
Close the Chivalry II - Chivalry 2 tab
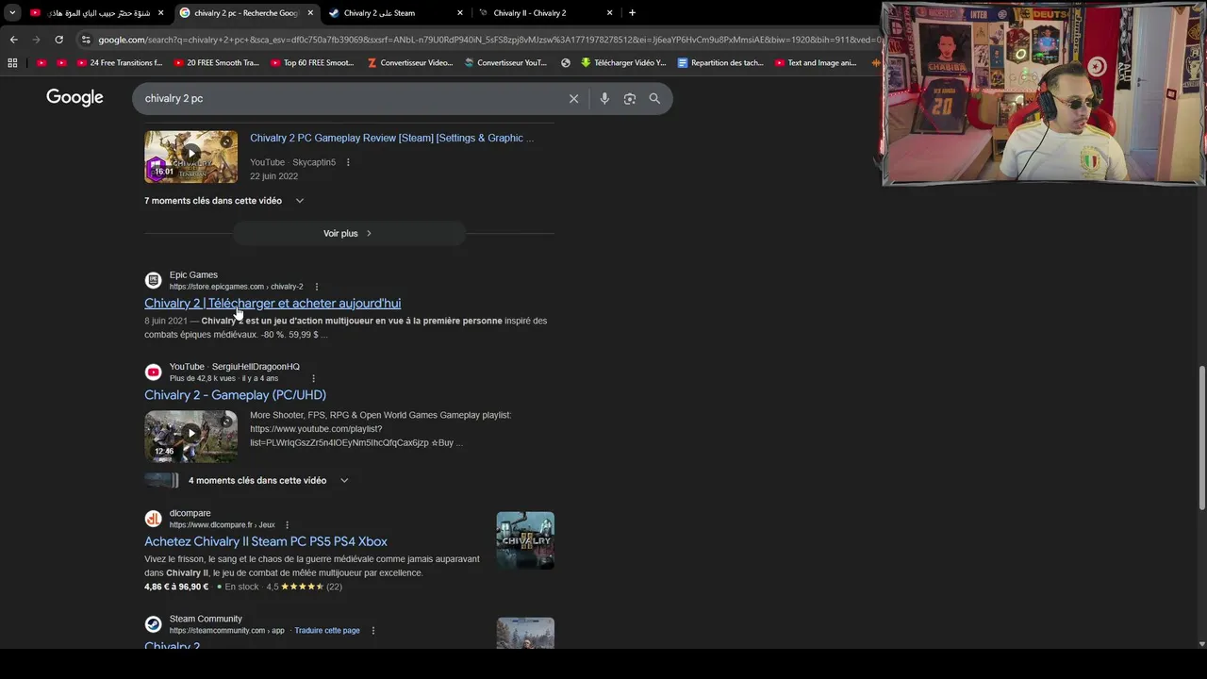[x=610, y=13]
